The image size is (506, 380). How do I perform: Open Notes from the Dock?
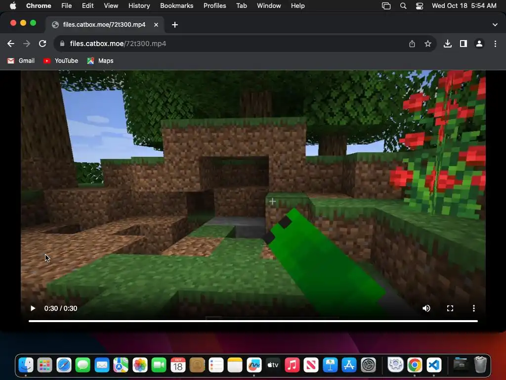(x=235, y=365)
